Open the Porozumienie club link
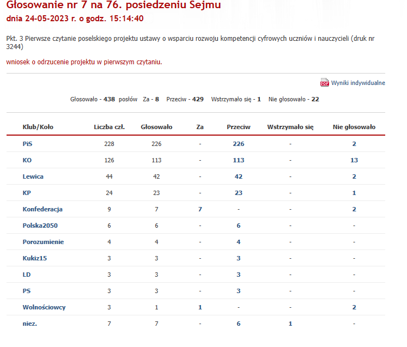407x347 pixels. click(x=43, y=242)
